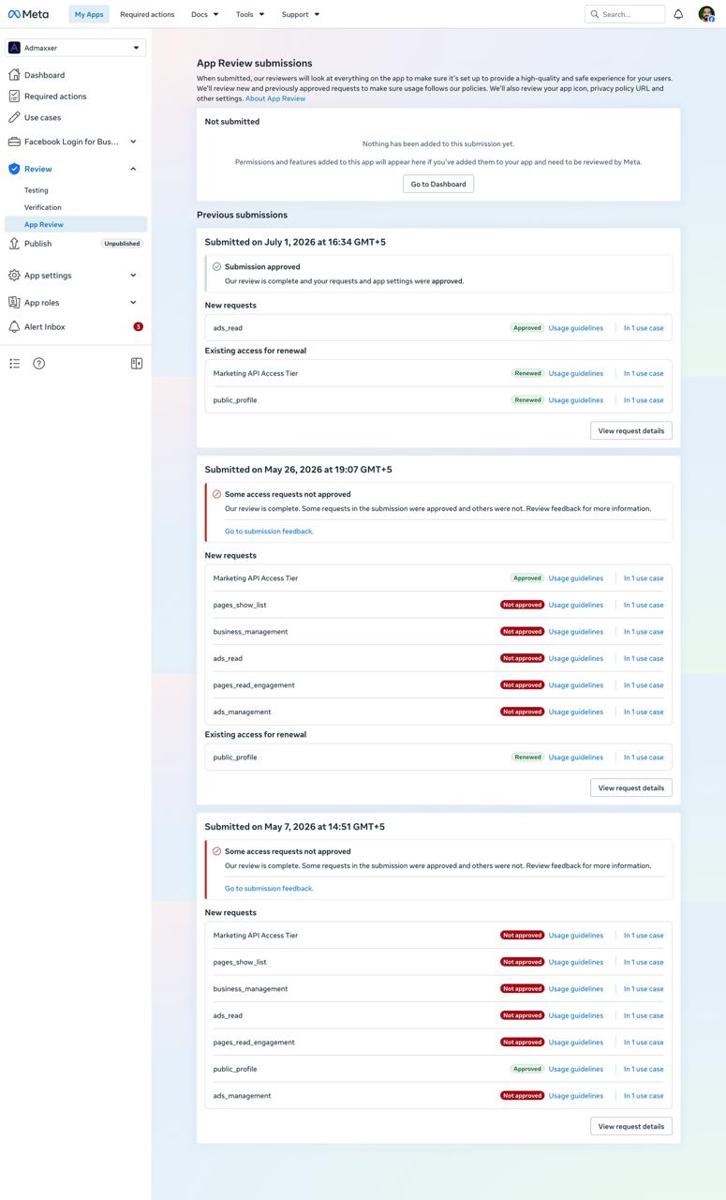726x1200 pixels.
Task: Click the list icon below Alert Inbox
Action: pos(15,364)
